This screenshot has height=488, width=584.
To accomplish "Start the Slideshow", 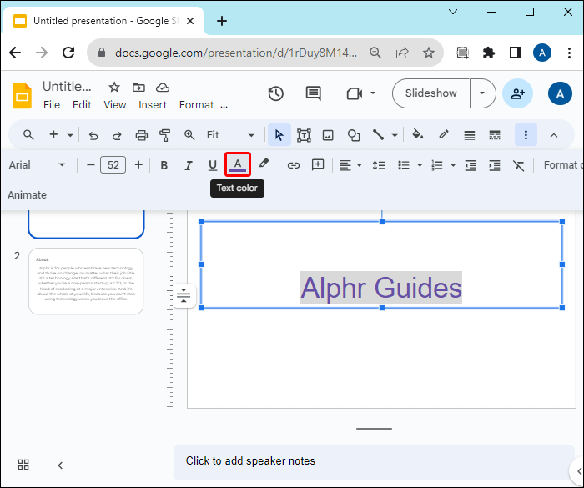I will coord(431,93).
